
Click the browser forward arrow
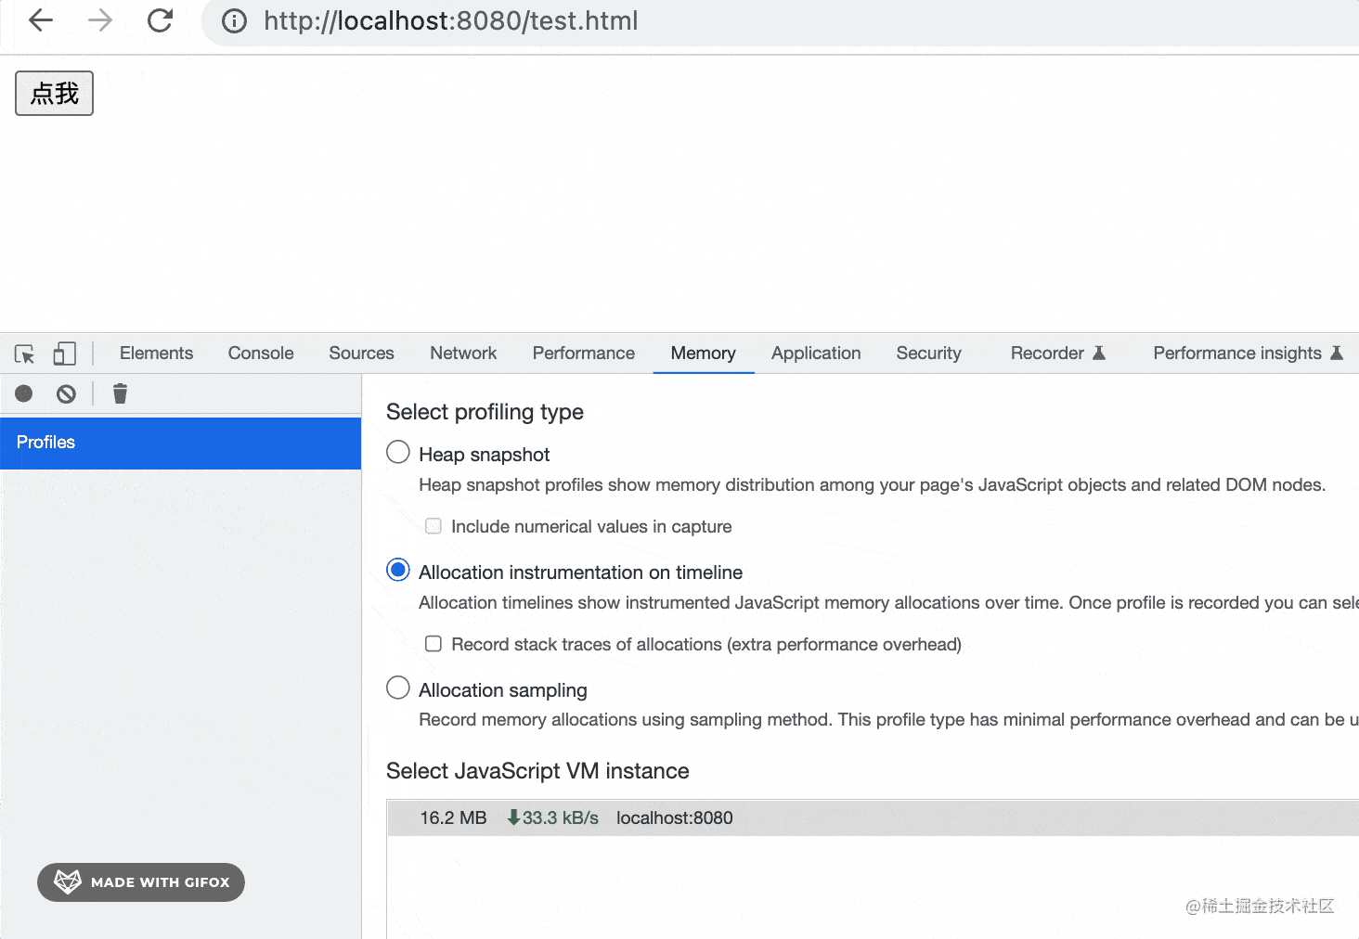pyautogui.click(x=100, y=20)
